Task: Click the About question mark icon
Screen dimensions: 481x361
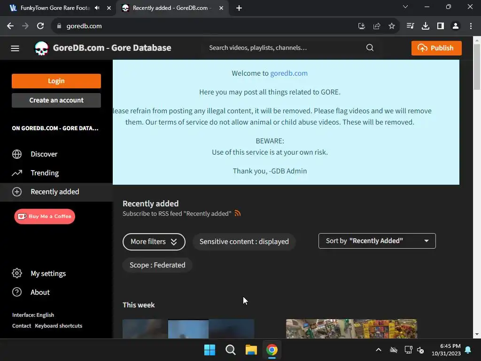Action: point(17,292)
